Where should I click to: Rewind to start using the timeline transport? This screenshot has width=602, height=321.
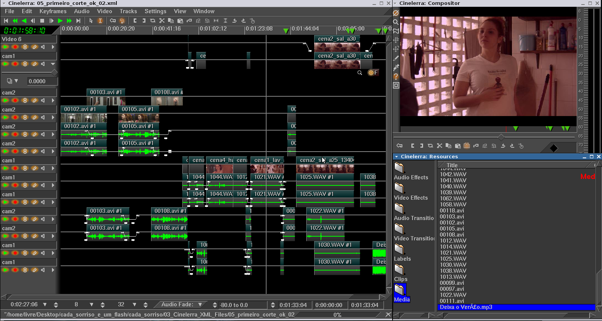pos(6,21)
